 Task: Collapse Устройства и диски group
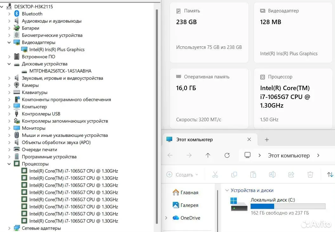click(227, 190)
